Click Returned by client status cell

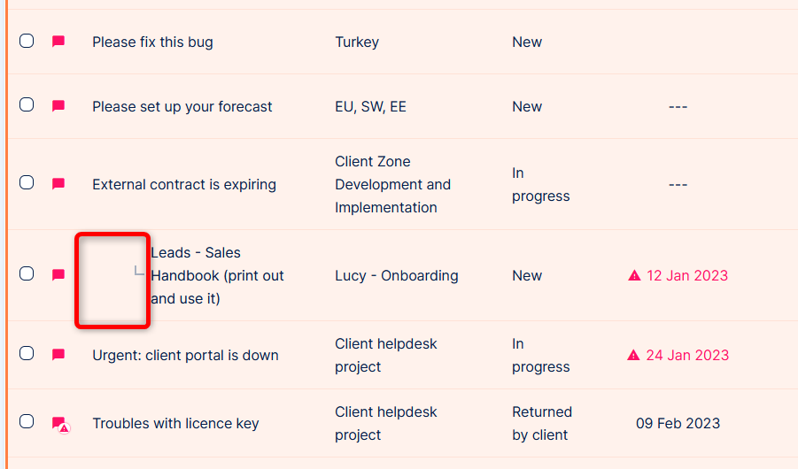(x=542, y=423)
